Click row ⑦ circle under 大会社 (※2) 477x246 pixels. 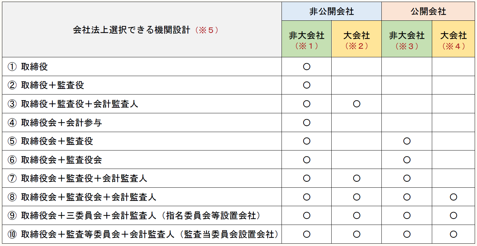click(x=356, y=178)
